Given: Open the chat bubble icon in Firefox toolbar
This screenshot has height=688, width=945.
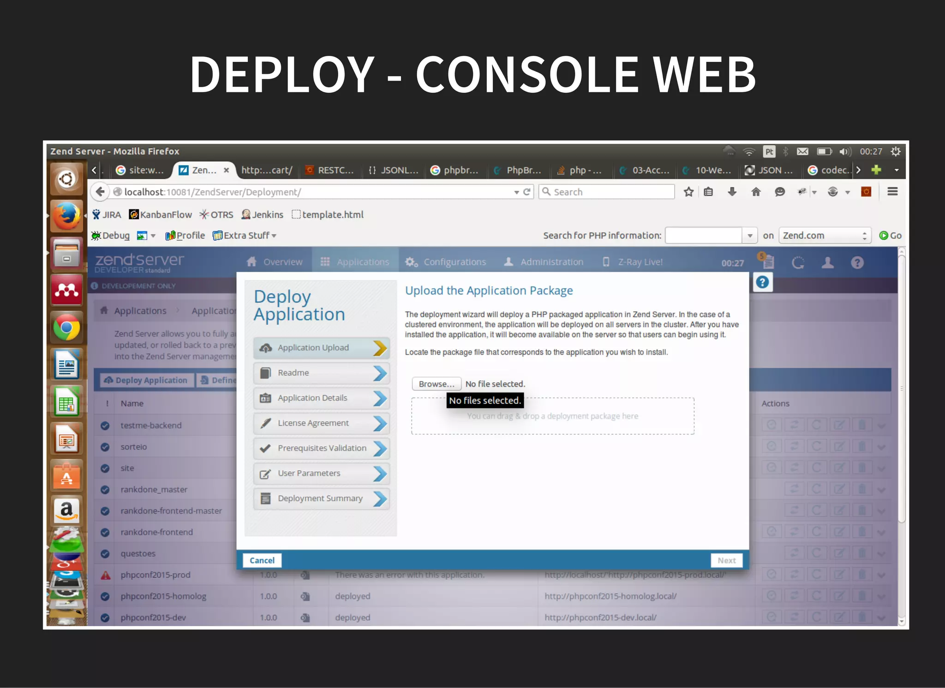Looking at the screenshot, I should point(780,192).
